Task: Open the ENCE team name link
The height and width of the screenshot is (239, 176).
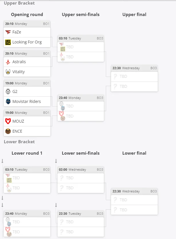Action: 17,131
